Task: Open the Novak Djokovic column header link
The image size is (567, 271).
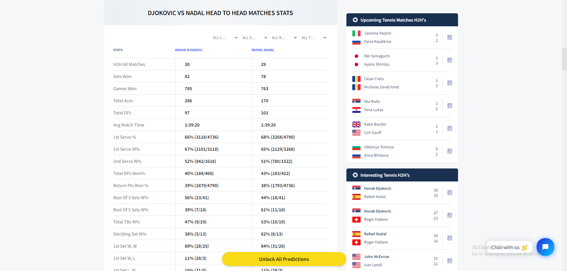Action: pos(189,50)
